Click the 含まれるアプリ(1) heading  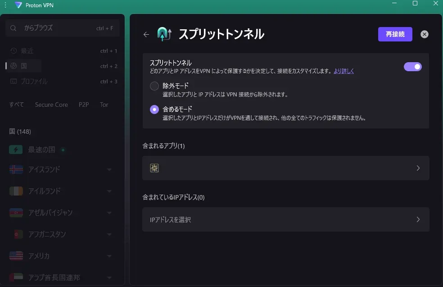tap(163, 146)
